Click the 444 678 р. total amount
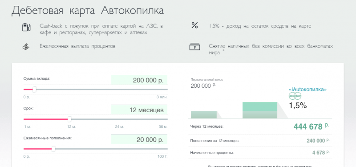356x167 pixels. click(311, 126)
